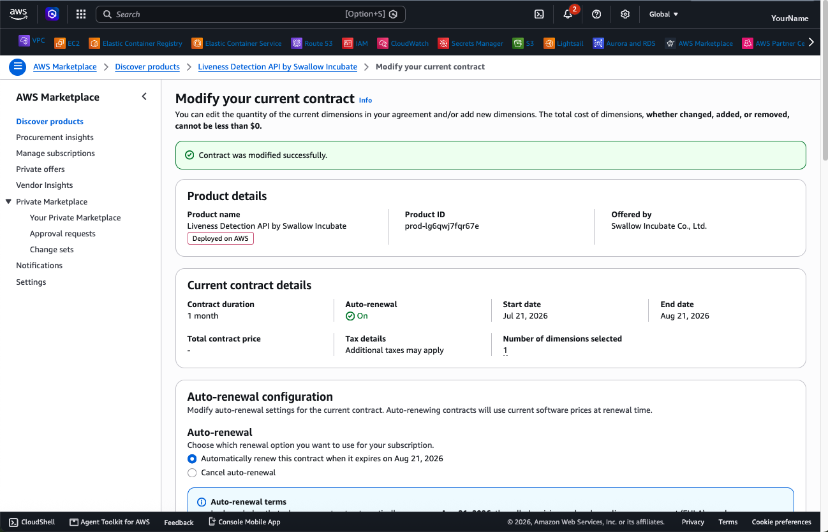Open the Aurora and RDS shortcut icon
The height and width of the screenshot is (532, 828).
click(598, 43)
